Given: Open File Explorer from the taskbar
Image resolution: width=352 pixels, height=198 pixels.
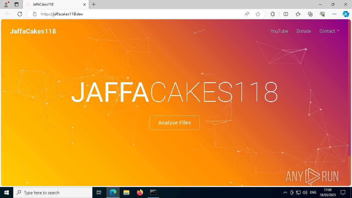Looking at the screenshot, I should 127,193.
